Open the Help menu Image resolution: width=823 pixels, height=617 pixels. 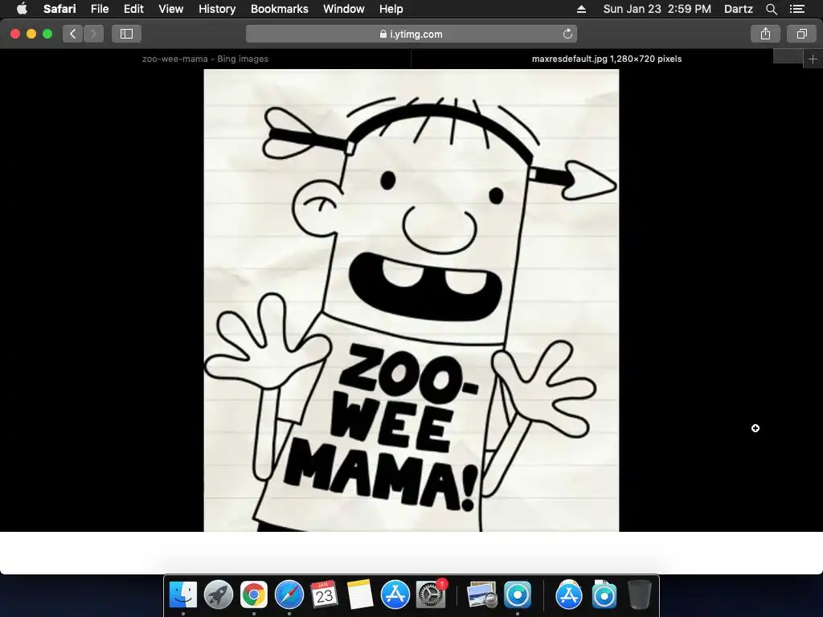tap(391, 9)
